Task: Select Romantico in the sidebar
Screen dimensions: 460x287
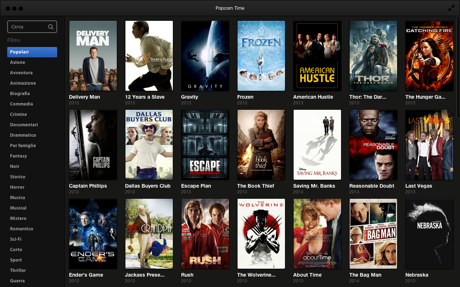Action: tap(22, 229)
